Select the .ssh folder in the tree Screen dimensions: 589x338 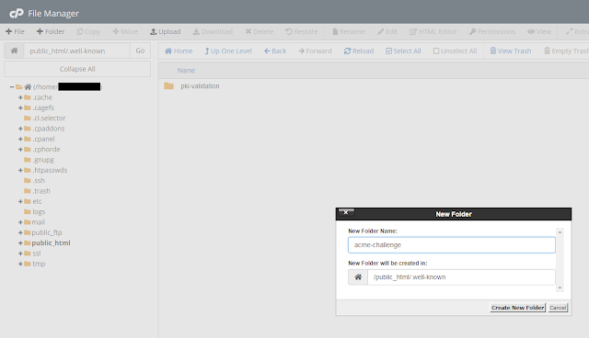39,181
